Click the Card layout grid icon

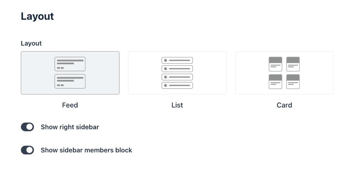pyautogui.click(x=284, y=73)
